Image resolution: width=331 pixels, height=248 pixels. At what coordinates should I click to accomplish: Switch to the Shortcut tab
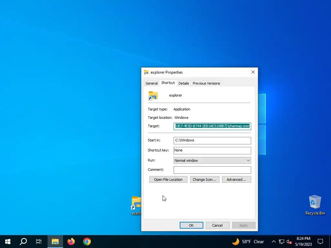click(x=168, y=83)
